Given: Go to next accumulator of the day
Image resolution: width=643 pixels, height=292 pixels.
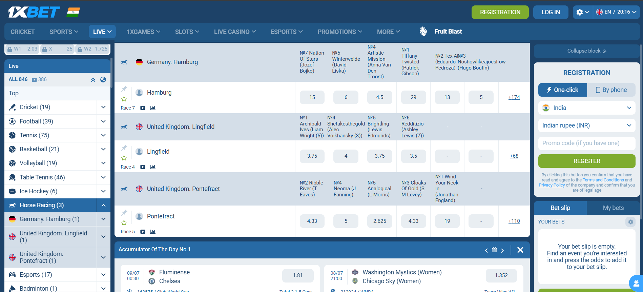Looking at the screenshot, I should click(x=502, y=250).
